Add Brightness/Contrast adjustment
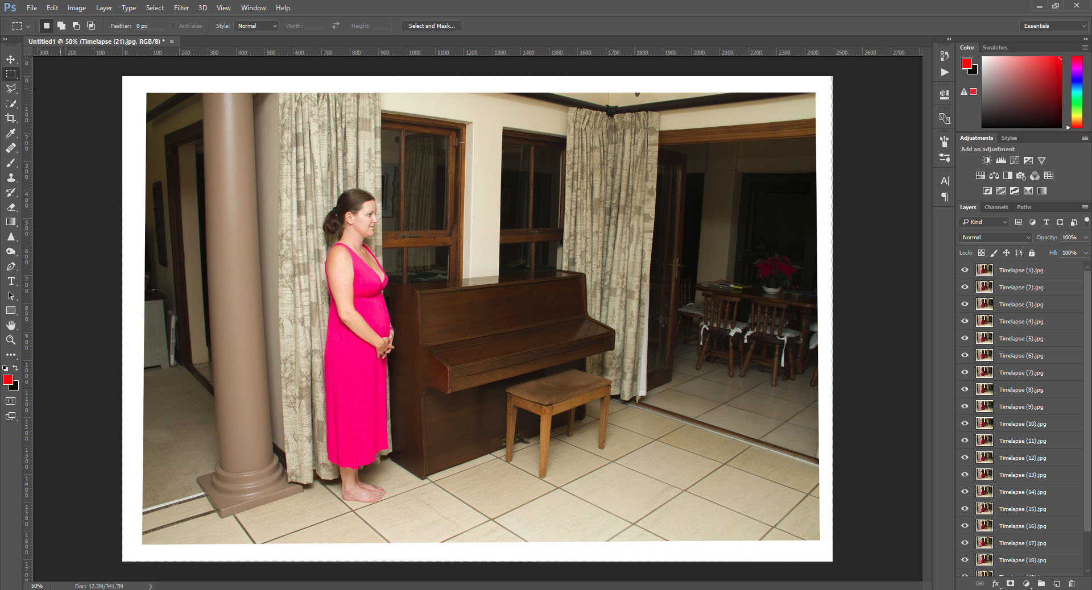 [987, 160]
